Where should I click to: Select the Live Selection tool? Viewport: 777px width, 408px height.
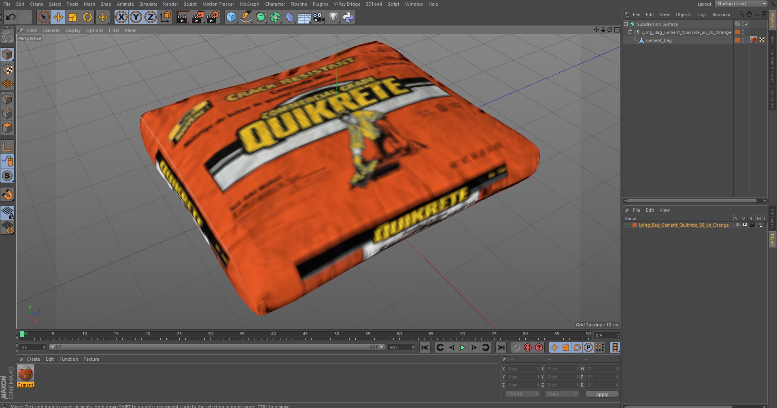pos(43,17)
